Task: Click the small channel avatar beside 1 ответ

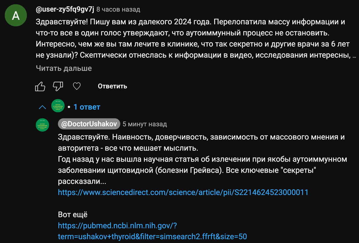Action: click(58, 106)
